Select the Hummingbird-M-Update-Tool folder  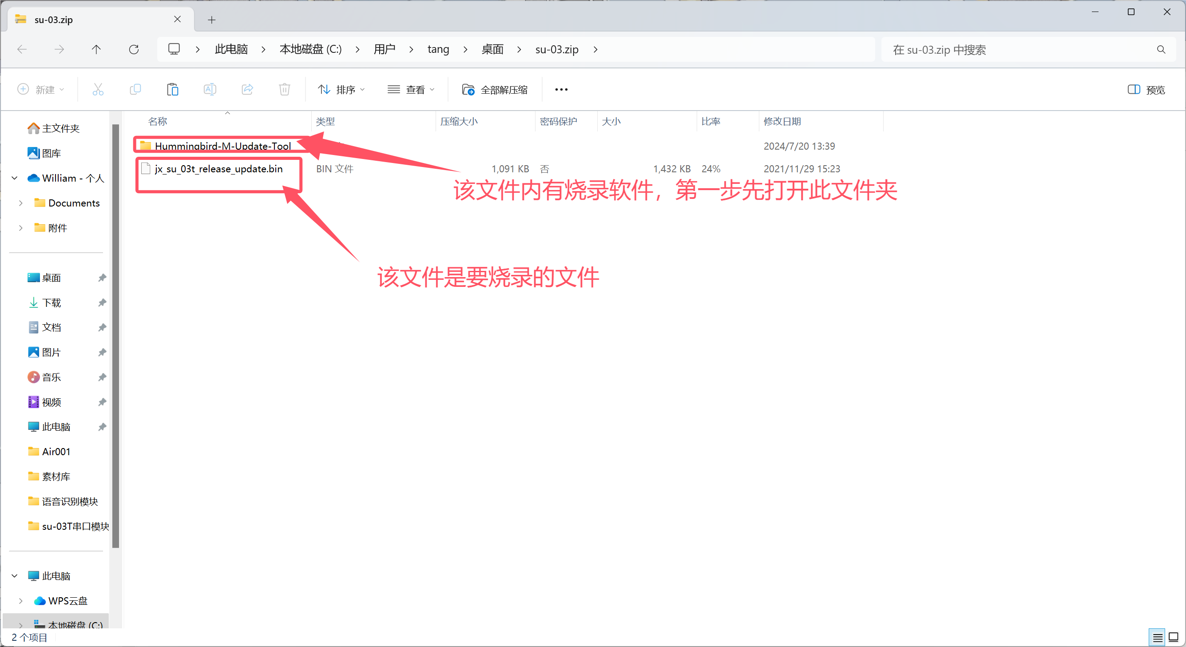click(222, 146)
